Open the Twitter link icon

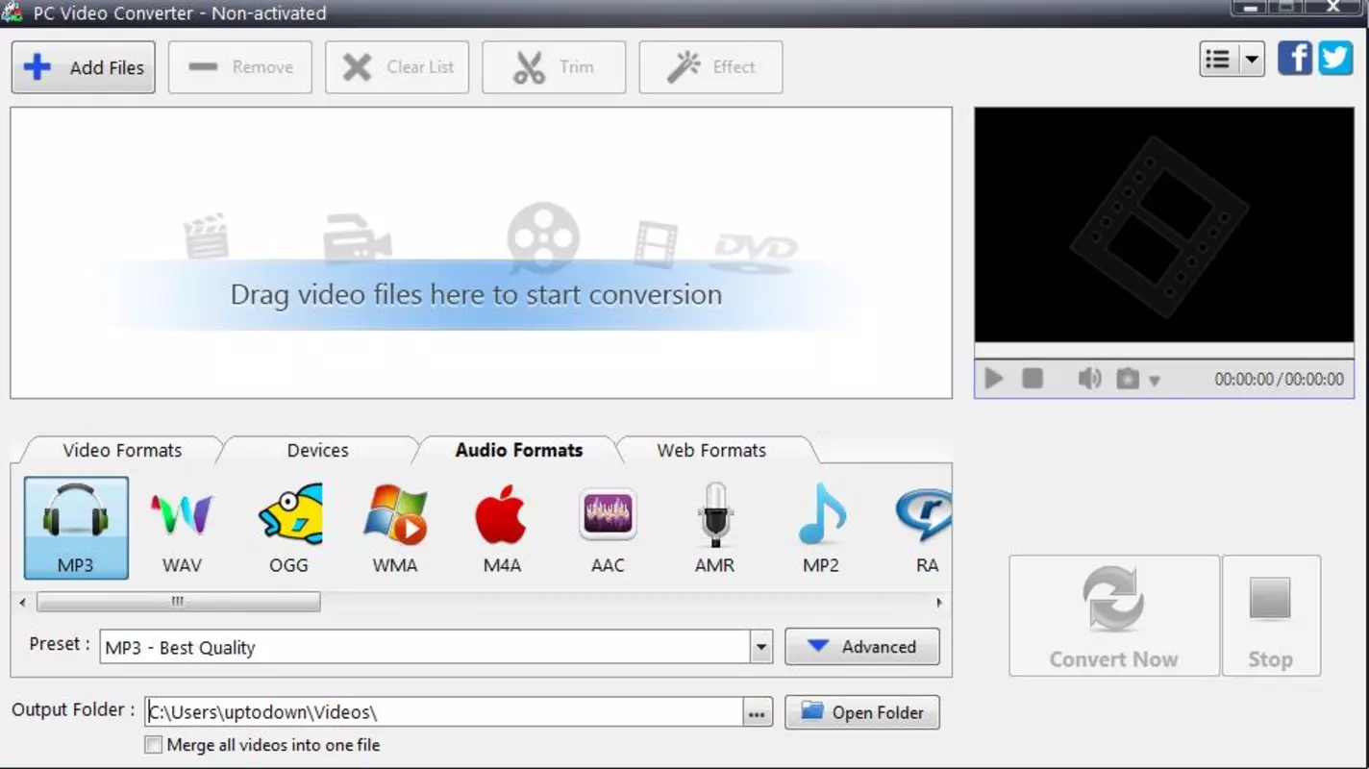pyautogui.click(x=1335, y=59)
